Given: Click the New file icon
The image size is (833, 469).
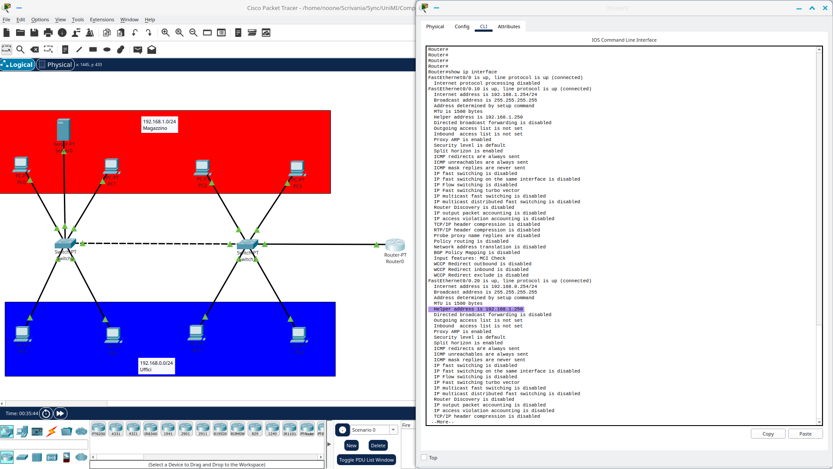Looking at the screenshot, I should pyautogui.click(x=7, y=33).
